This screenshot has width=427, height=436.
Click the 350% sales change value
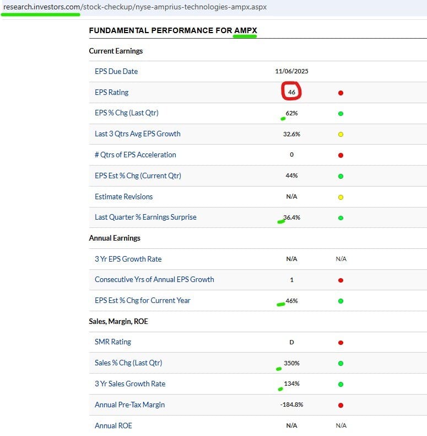click(291, 363)
